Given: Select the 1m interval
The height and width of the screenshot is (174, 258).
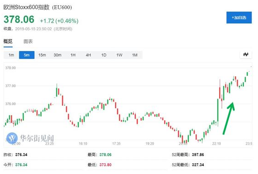Looking at the screenshot, I should (x=11, y=55).
